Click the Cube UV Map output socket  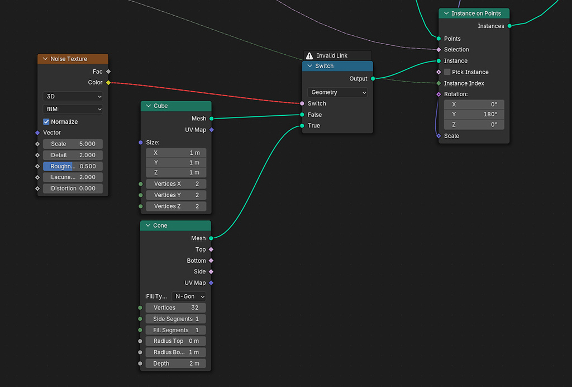click(x=212, y=130)
